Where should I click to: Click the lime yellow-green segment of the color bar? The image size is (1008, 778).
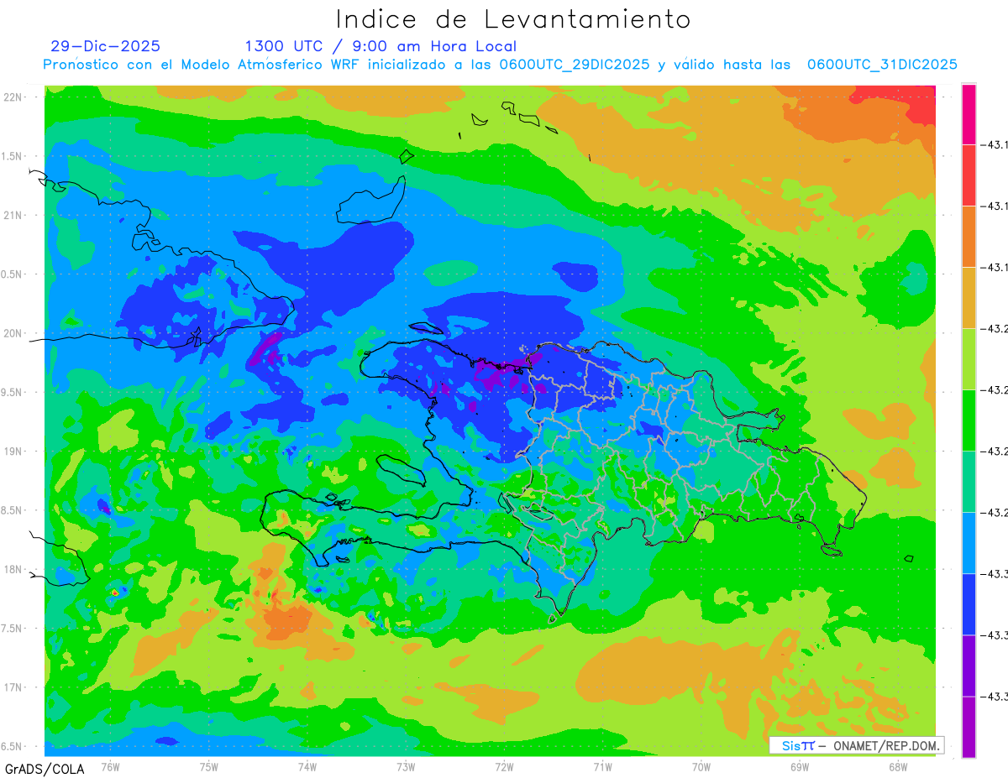click(969, 358)
